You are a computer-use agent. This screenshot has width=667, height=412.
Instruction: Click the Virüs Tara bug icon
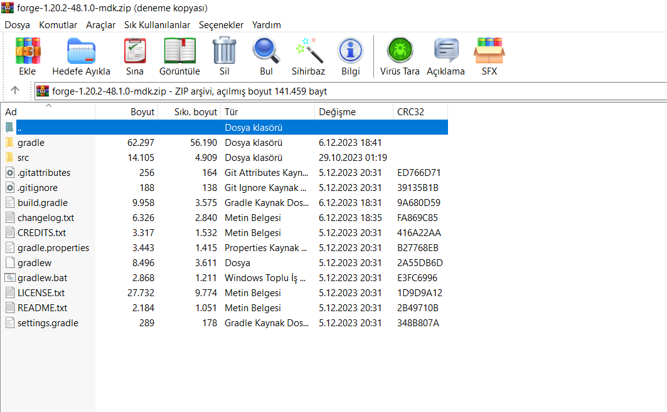(400, 51)
